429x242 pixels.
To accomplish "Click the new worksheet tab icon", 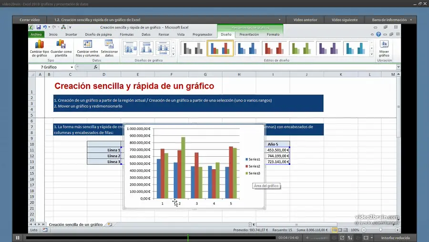I will (x=110, y=224).
